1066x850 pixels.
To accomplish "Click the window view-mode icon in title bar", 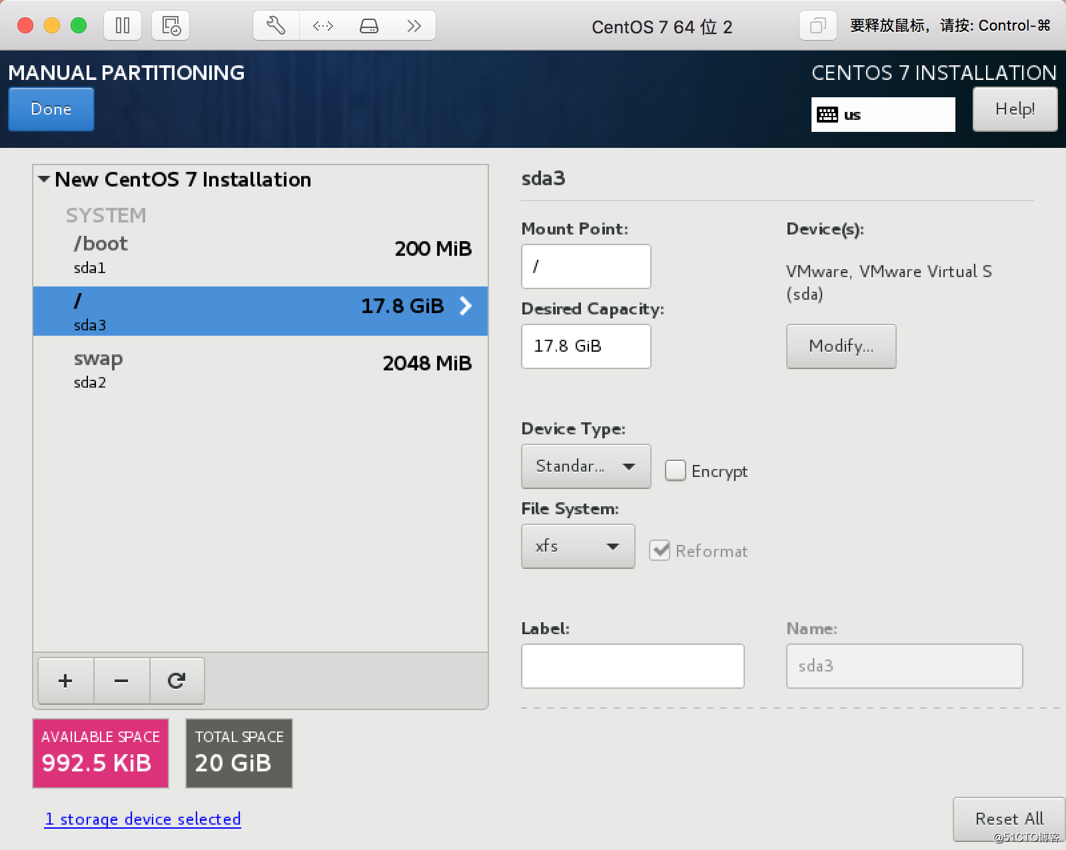I will [x=817, y=26].
